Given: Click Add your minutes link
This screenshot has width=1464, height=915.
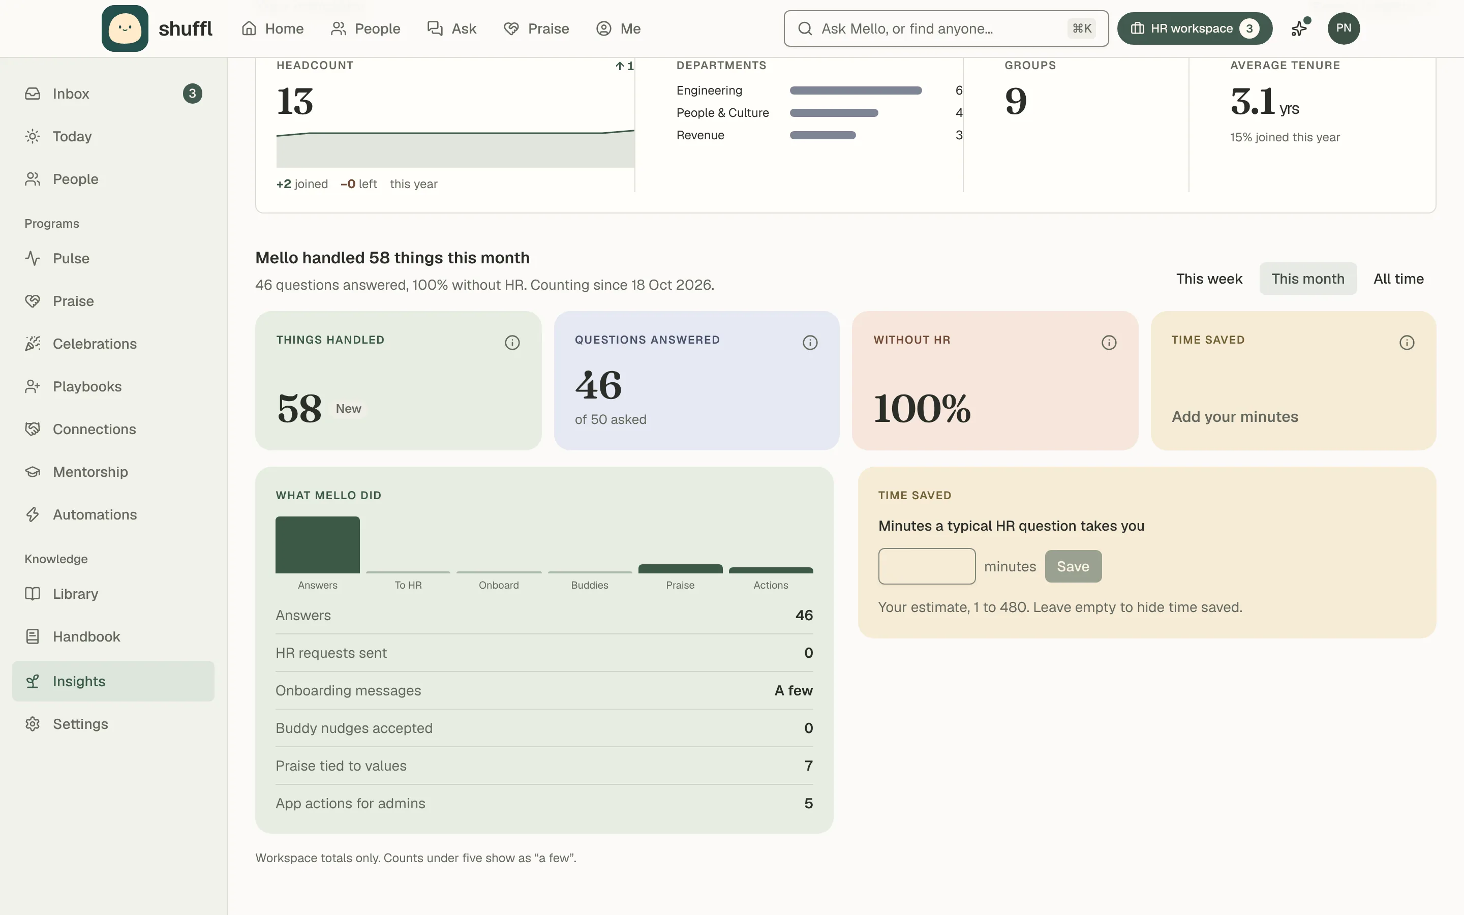Looking at the screenshot, I should [x=1235, y=417].
